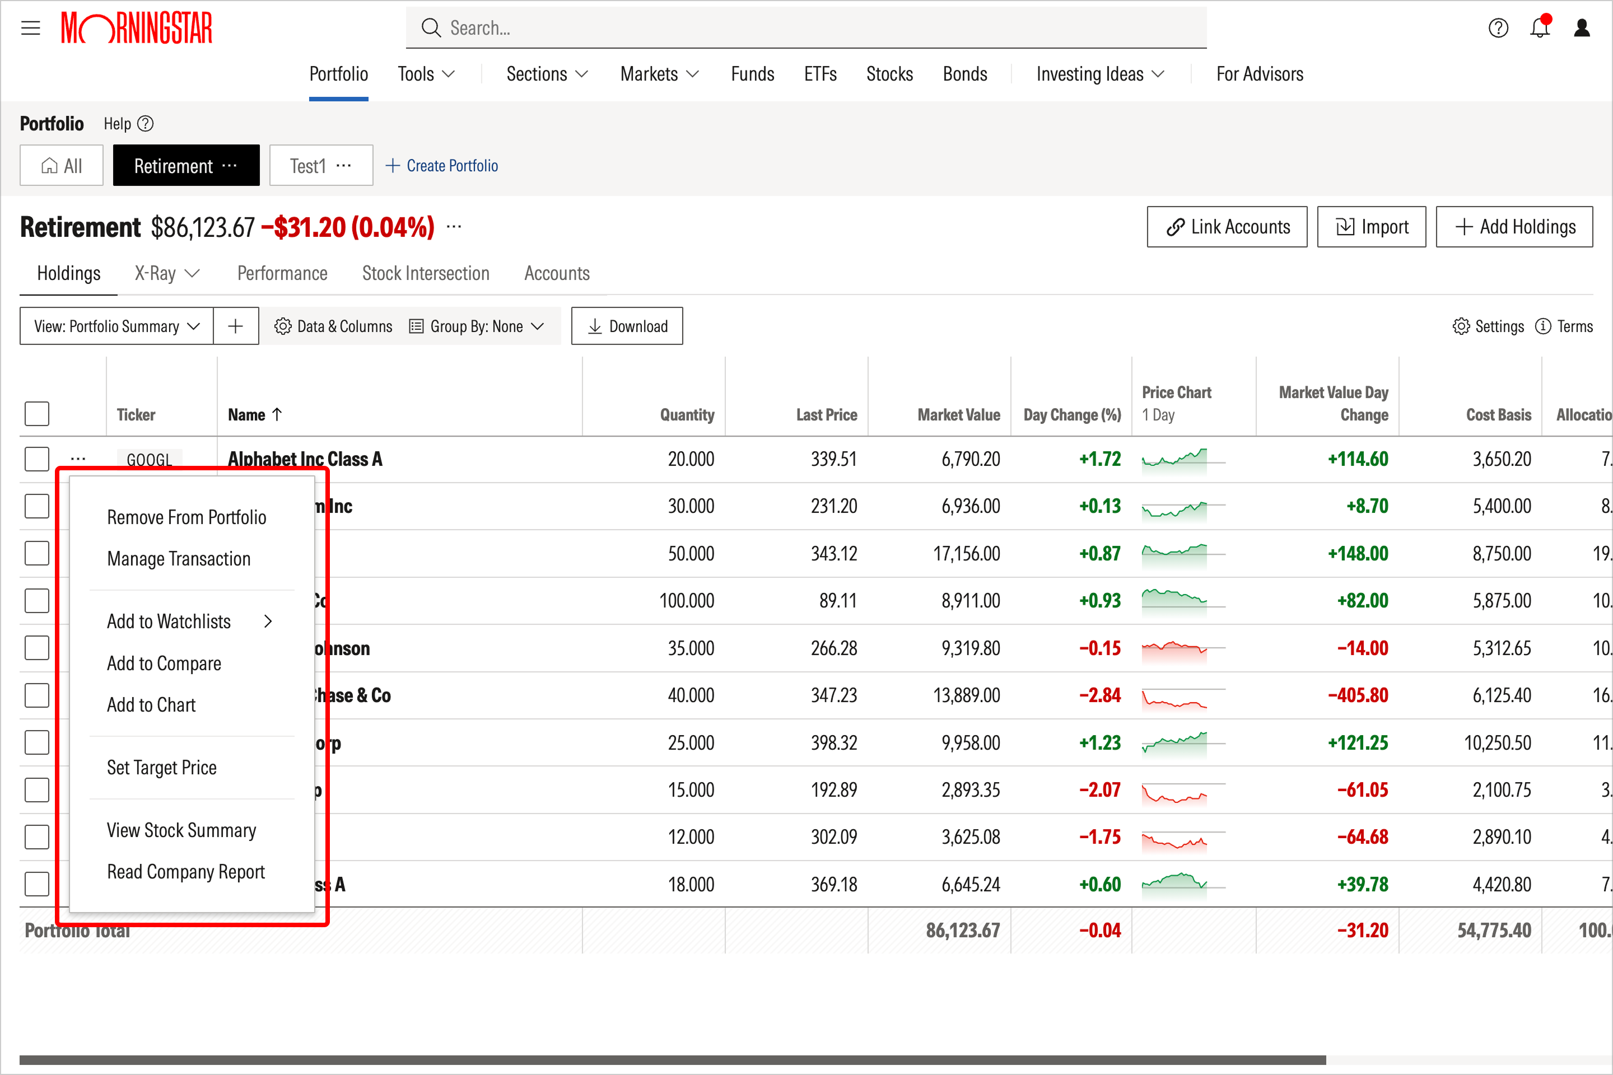Click into the Search field

click(806, 28)
